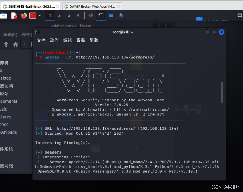The width and height of the screenshot is (243, 192).
Task: Select 收站 trash entry in Thunar sidebar
Action: (x=4, y=94)
